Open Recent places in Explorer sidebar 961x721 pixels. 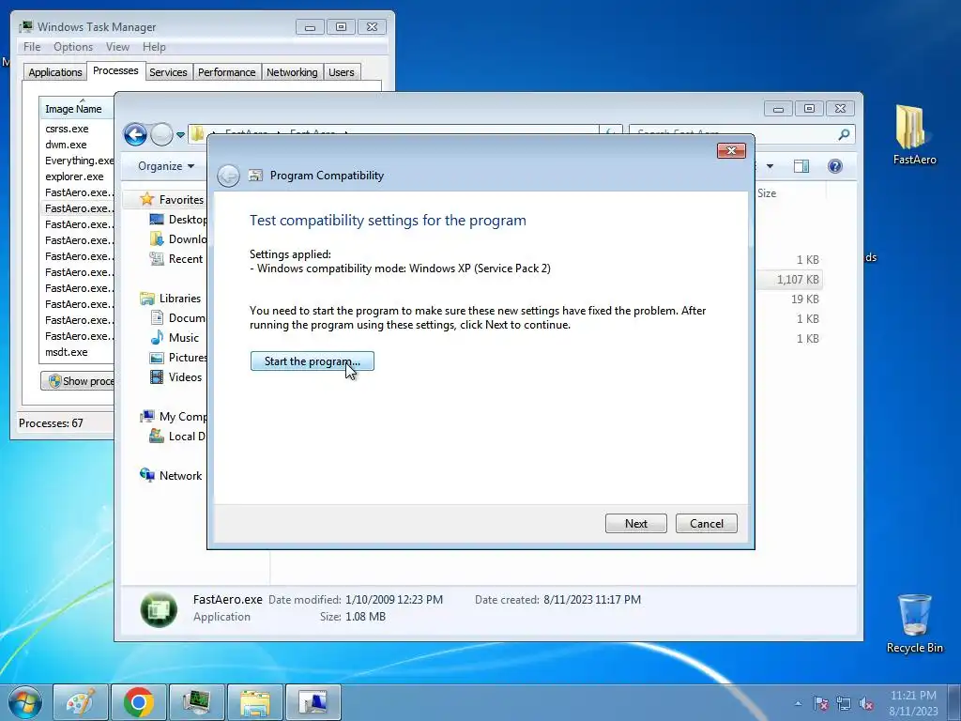coord(176,259)
